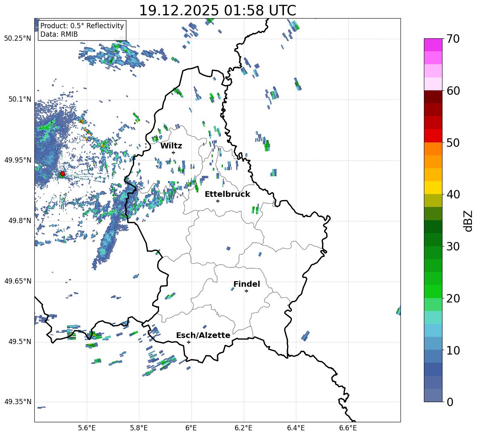This screenshot has width=478, height=436.
Task: Select the Ettelbruck city label
Action: coord(227,194)
